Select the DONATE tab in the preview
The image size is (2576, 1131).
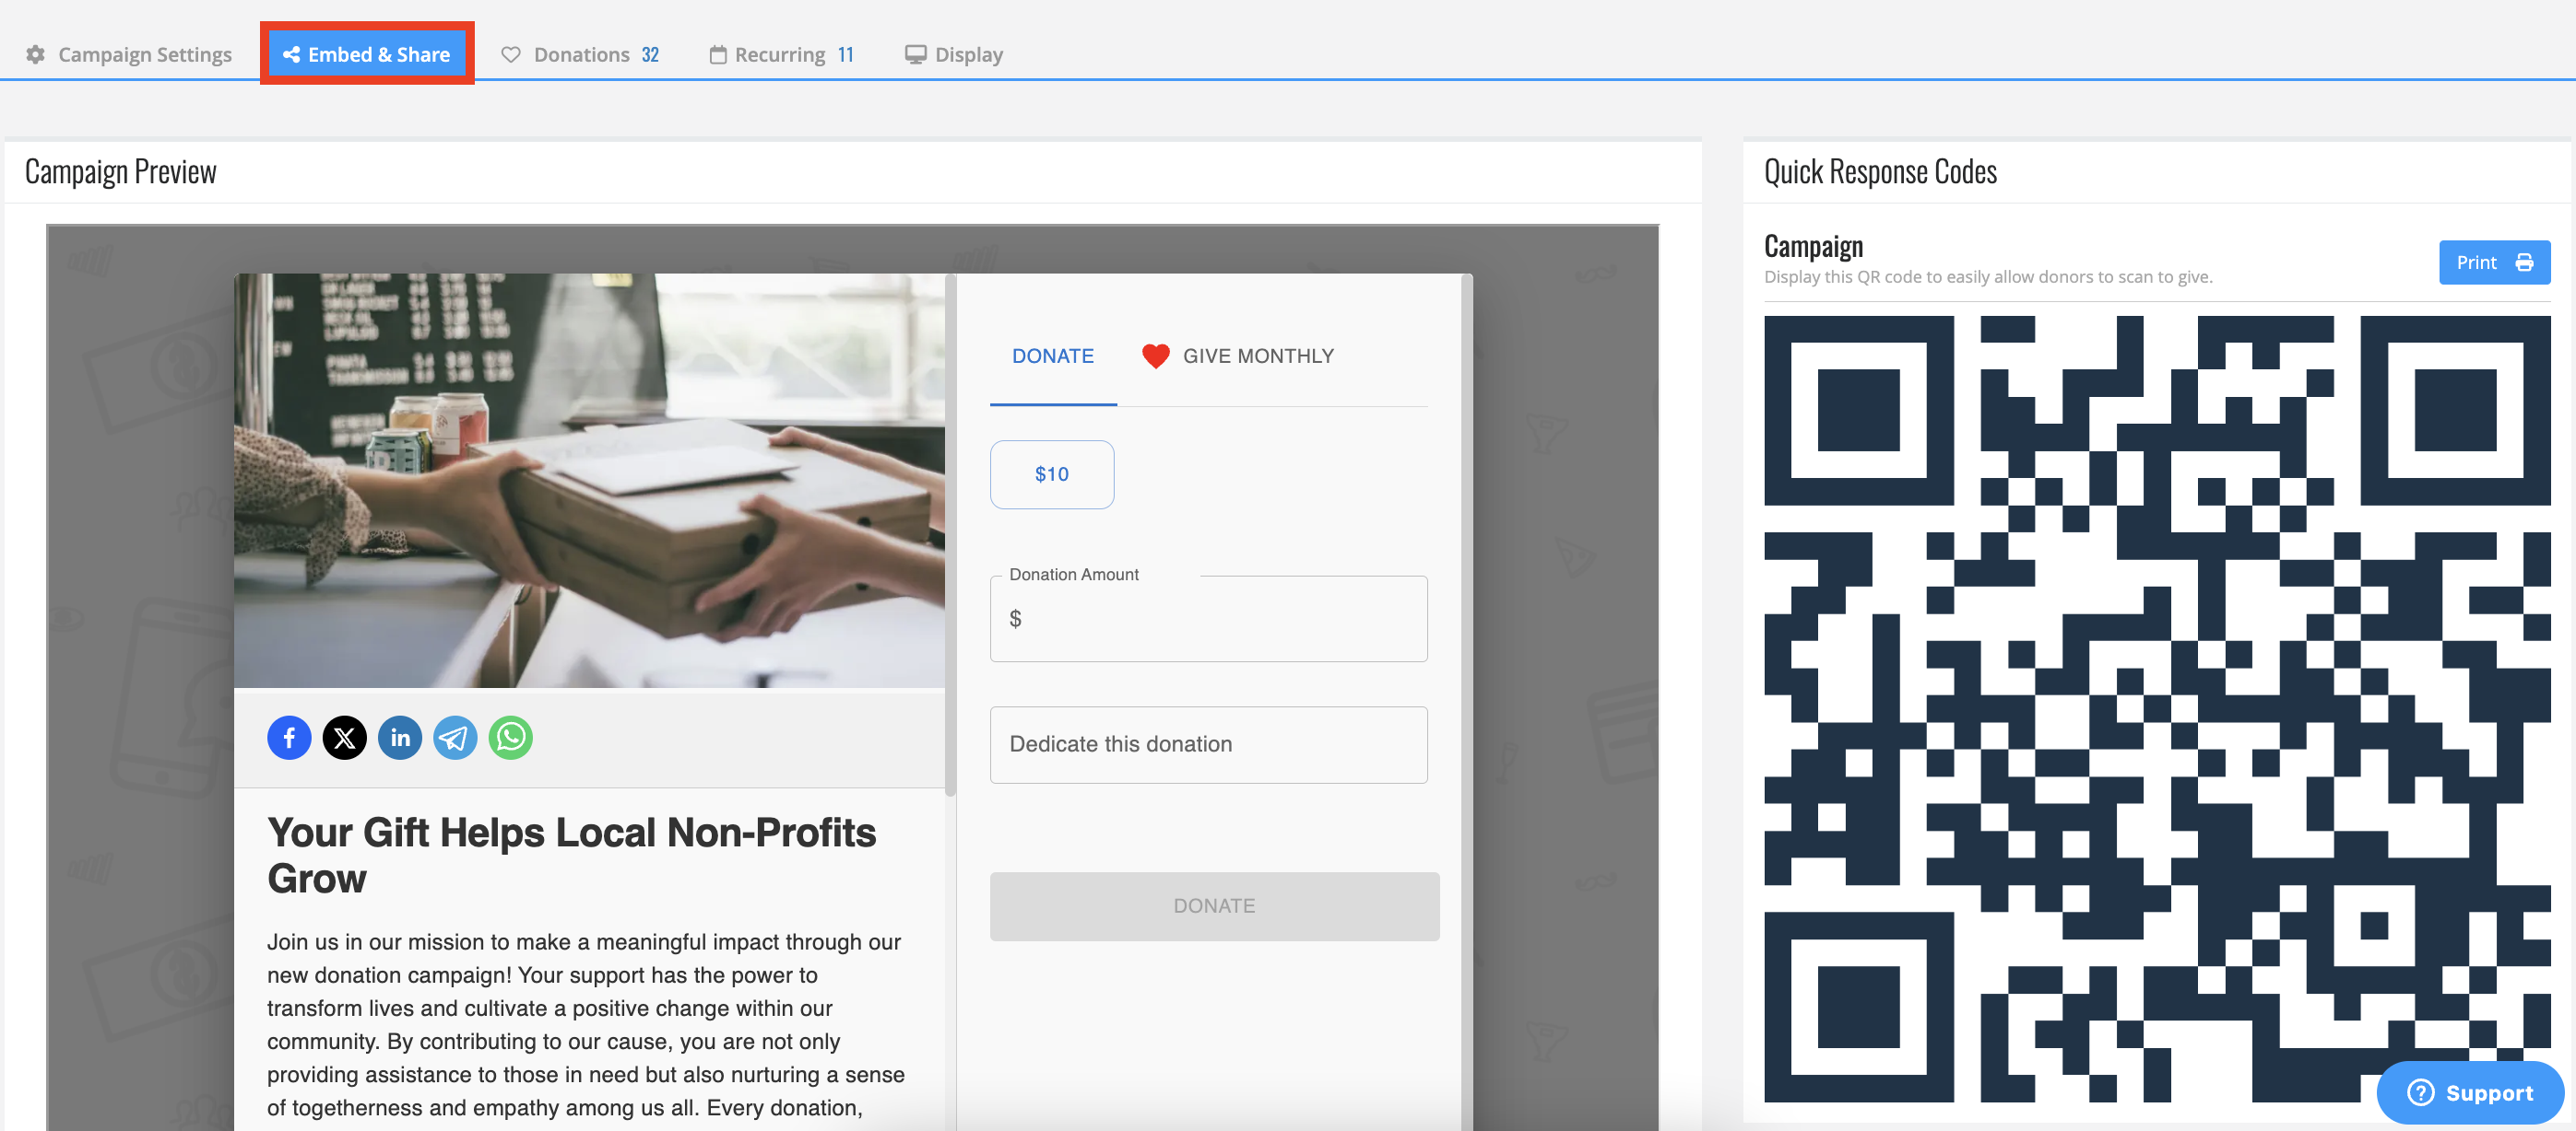pos(1053,356)
